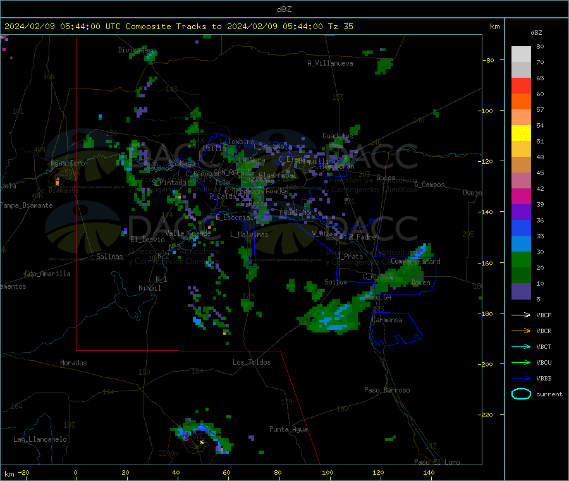The height and width of the screenshot is (481, 569).
Task: Click the Soitue map label
Action: [336, 282]
